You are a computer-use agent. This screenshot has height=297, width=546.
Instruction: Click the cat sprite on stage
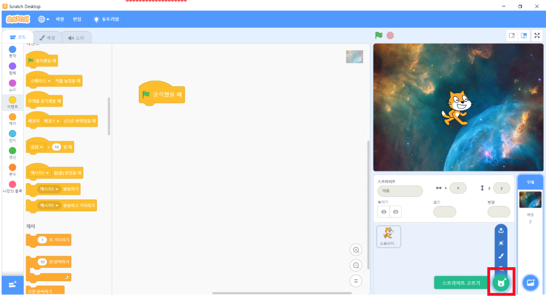[x=457, y=107]
